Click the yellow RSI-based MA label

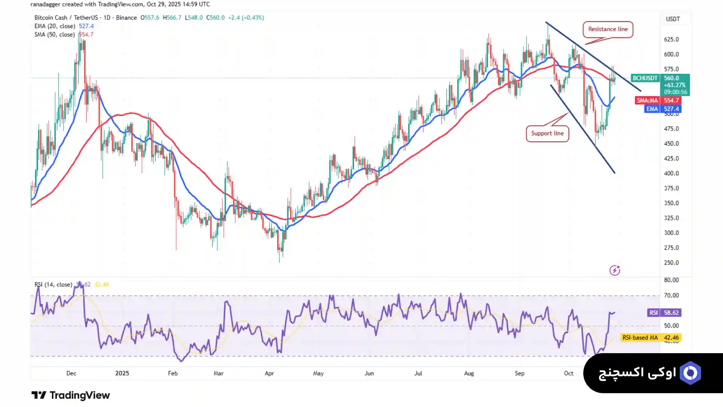click(x=640, y=337)
